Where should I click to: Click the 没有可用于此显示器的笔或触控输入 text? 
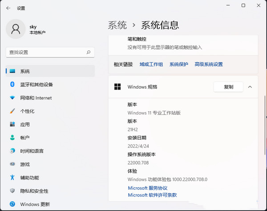165,47
